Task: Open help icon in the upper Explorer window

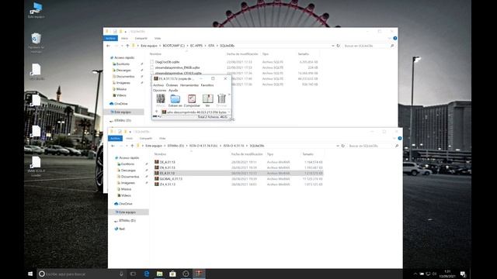Action: 395,38
